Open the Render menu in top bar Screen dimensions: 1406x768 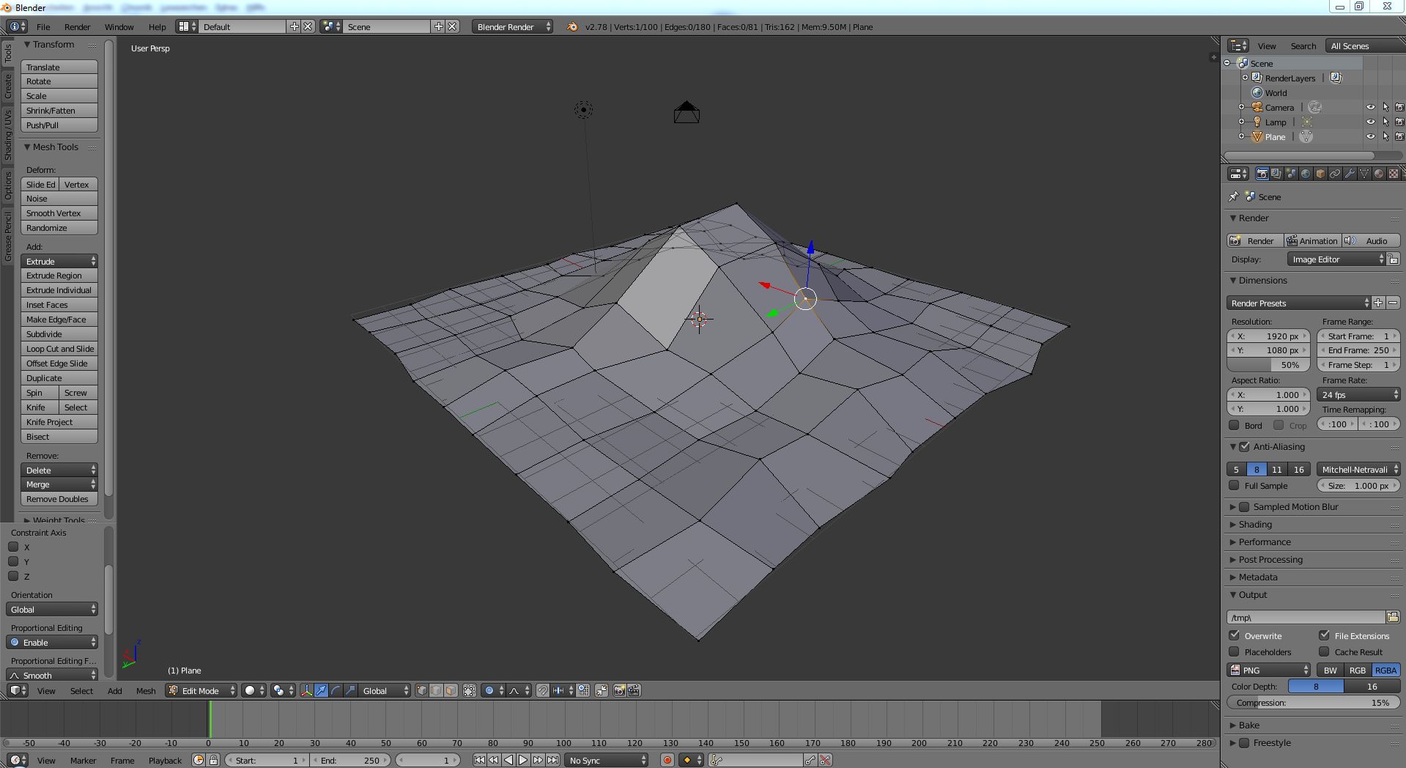pyautogui.click(x=77, y=26)
